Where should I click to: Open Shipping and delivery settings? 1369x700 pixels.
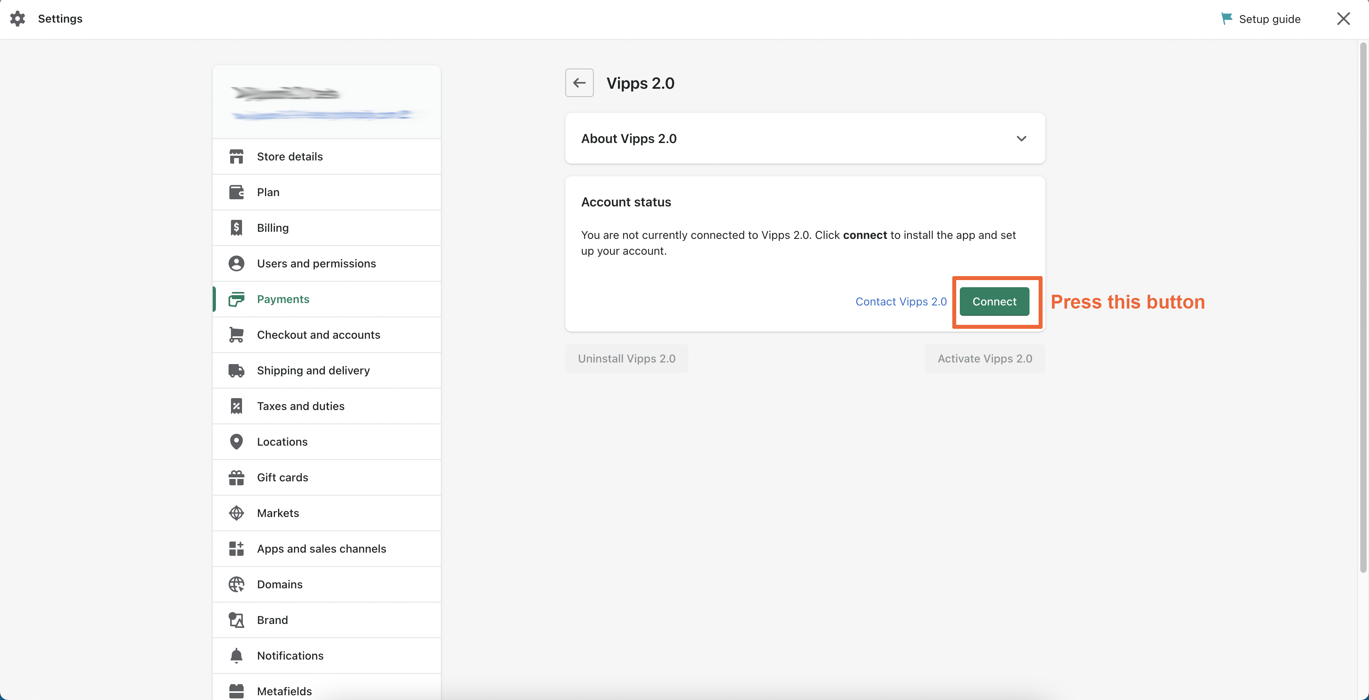[x=327, y=370]
